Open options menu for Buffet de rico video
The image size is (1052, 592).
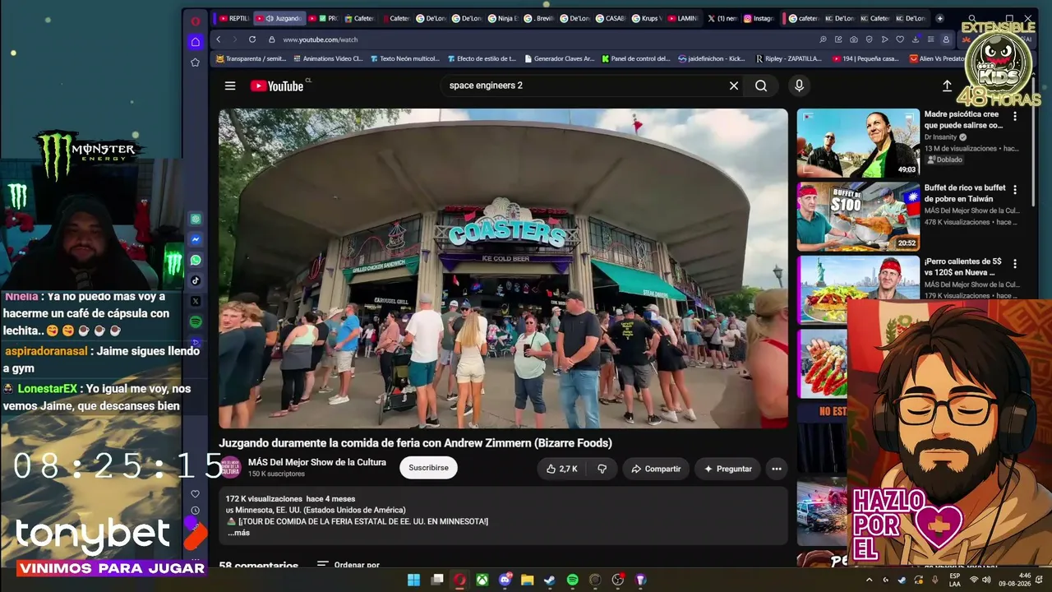click(1015, 190)
